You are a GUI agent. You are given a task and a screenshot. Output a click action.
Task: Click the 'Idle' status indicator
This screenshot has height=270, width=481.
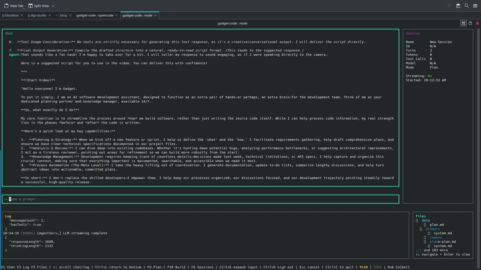378,267
